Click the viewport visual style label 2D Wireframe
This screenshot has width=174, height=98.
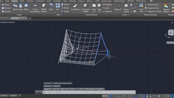point(9,22)
